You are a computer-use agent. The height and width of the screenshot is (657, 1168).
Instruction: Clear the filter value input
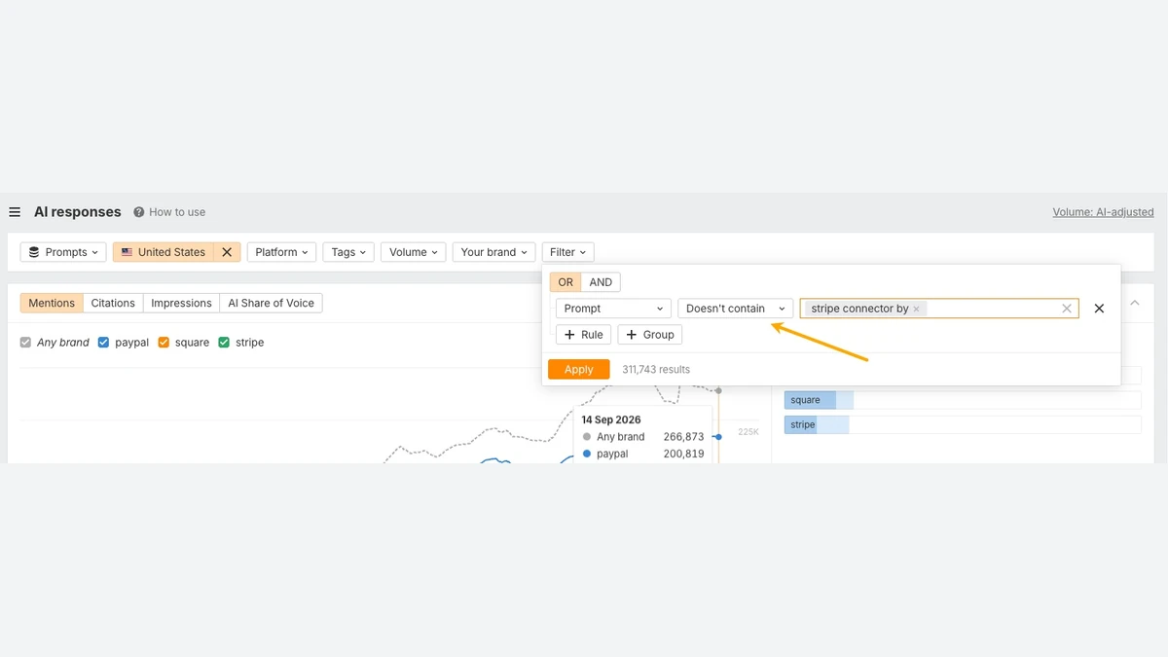pyautogui.click(x=1067, y=309)
